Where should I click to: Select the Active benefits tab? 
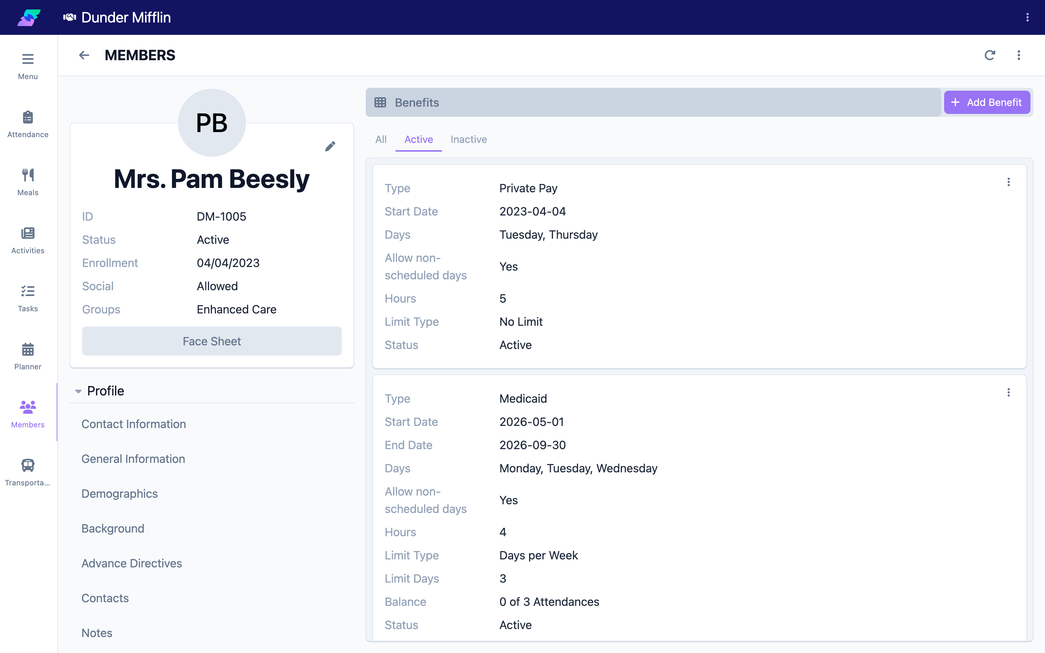pyautogui.click(x=418, y=140)
